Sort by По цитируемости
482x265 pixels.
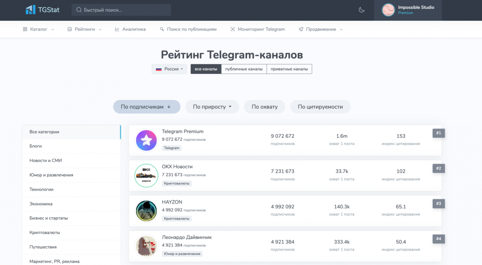(x=320, y=107)
